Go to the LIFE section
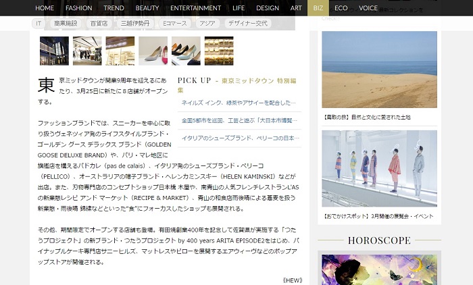The height and width of the screenshot is (285, 473). point(239,8)
